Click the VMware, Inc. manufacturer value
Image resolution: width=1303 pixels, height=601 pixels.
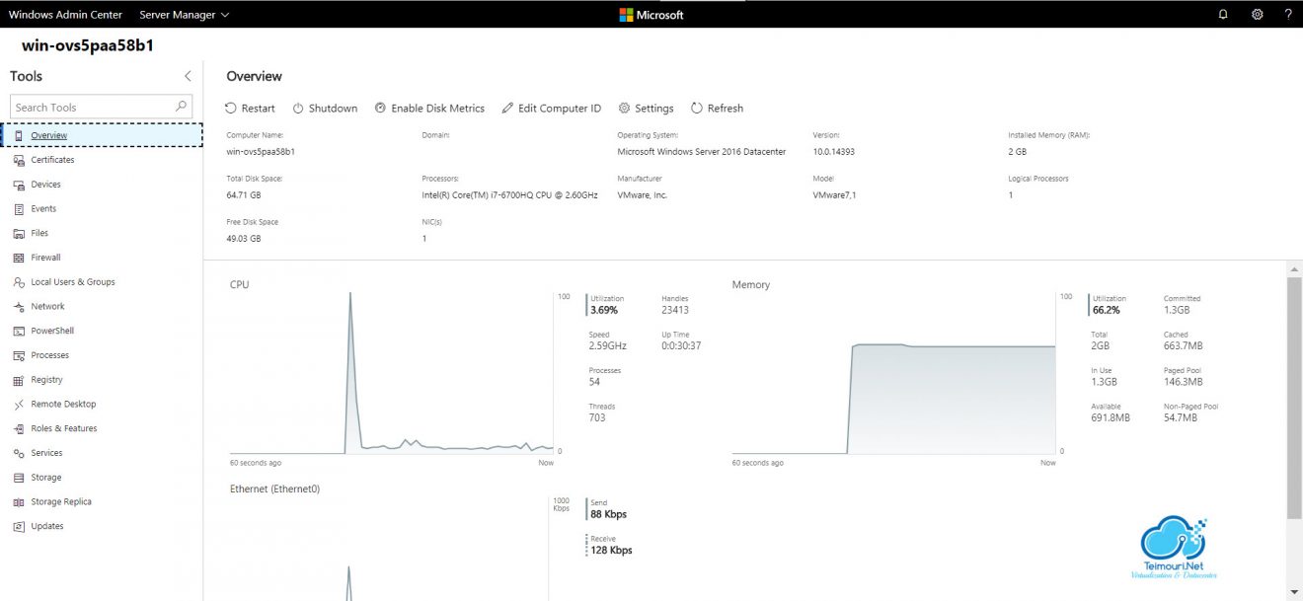643,195
